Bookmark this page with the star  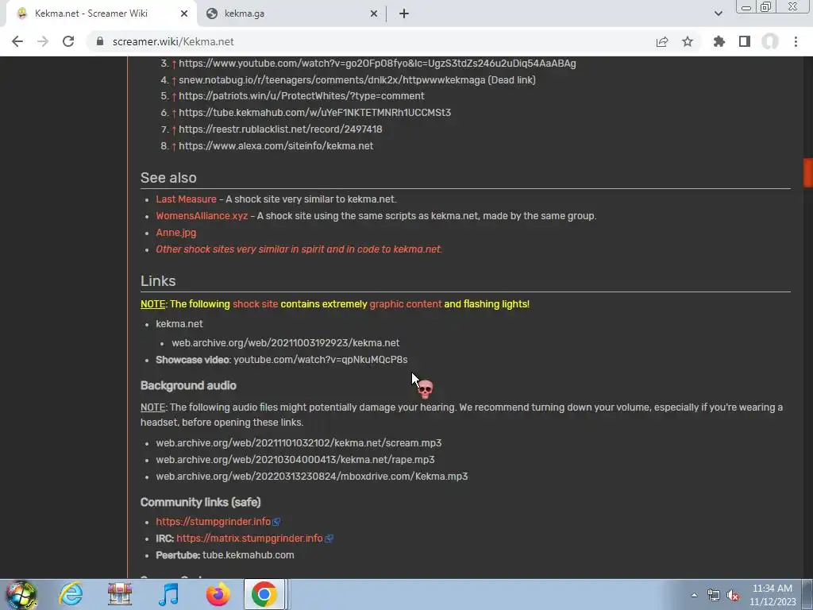click(x=687, y=41)
